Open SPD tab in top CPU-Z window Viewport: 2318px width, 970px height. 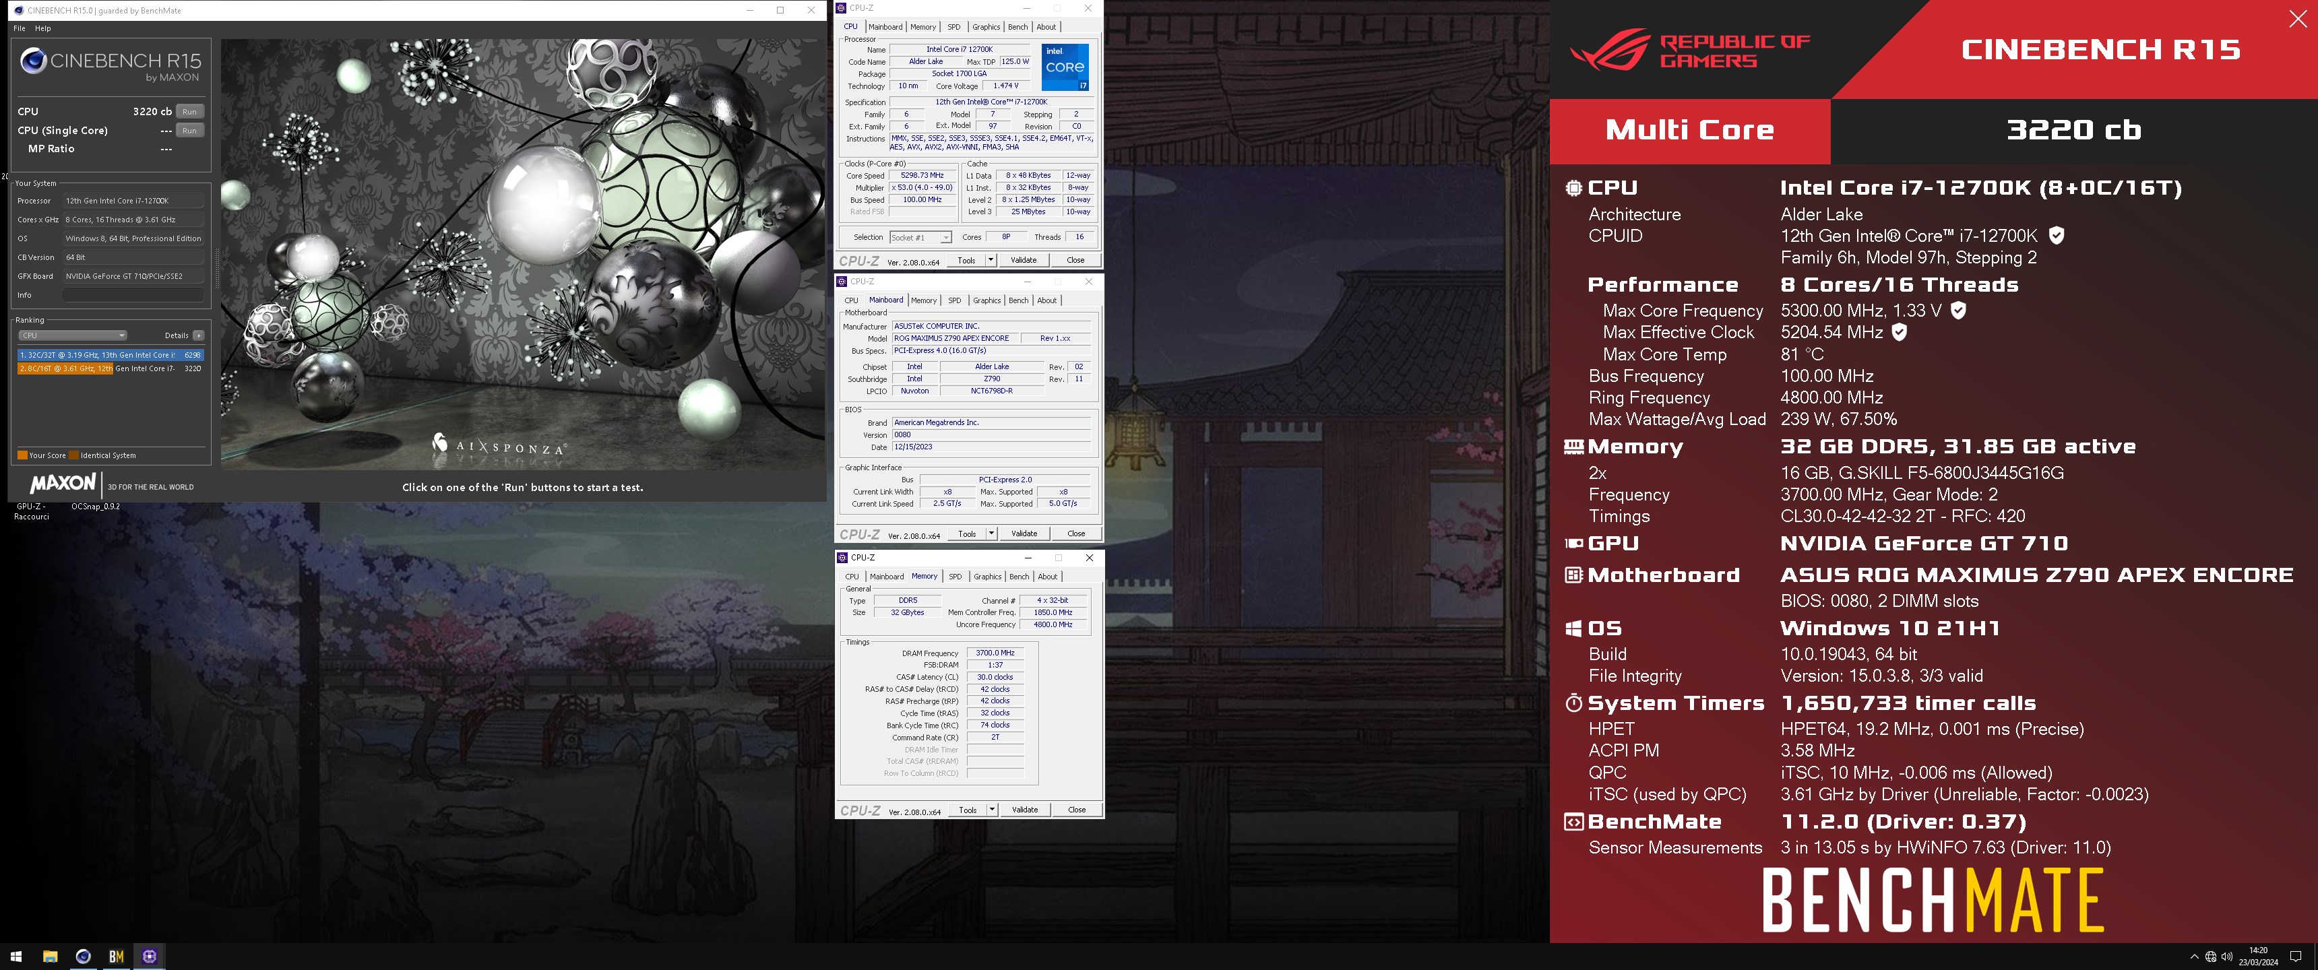coord(954,27)
